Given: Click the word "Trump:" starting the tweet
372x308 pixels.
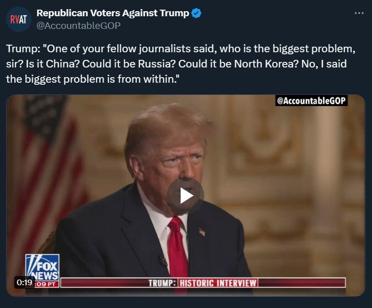Looking at the screenshot, I should coord(23,49).
